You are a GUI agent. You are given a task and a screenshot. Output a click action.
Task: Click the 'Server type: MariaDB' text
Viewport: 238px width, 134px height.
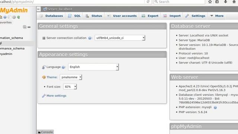tap(194, 40)
